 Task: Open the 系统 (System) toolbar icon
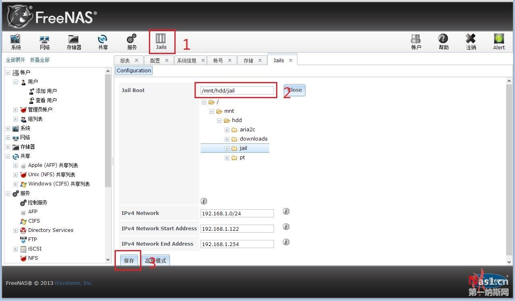click(x=16, y=42)
